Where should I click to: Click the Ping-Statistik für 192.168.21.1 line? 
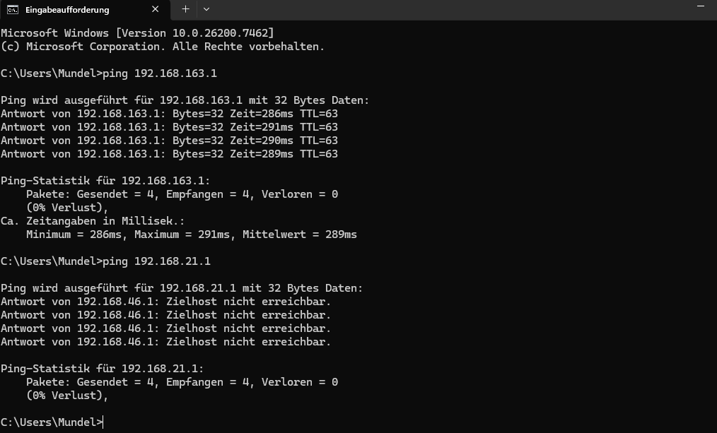point(102,369)
